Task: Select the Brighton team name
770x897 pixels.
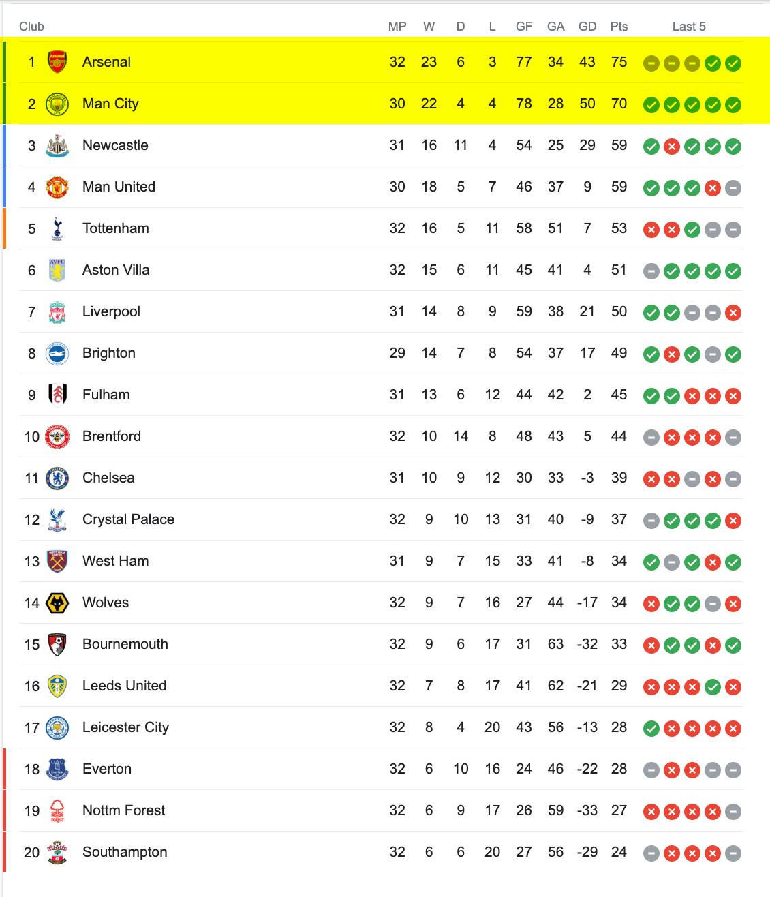Action: click(109, 353)
